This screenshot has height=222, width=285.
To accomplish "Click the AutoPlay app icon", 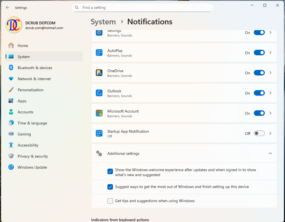I will 99,53.
